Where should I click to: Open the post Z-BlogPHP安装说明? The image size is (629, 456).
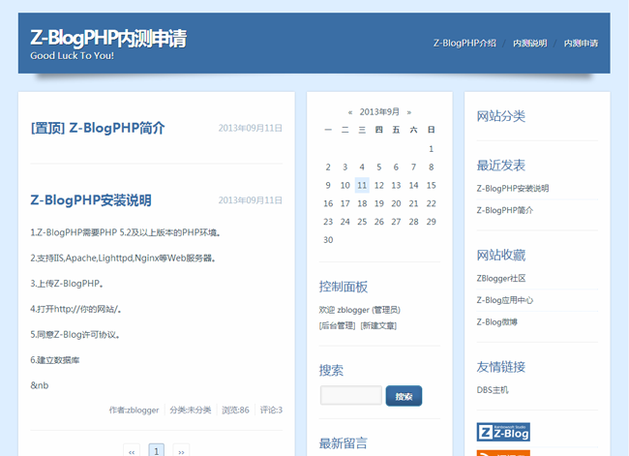point(91,199)
